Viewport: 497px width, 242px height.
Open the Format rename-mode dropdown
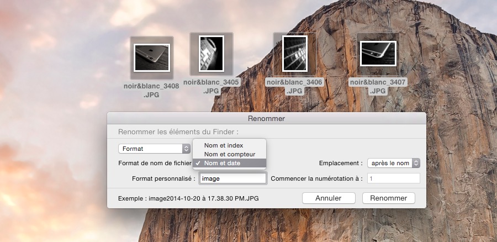[x=155, y=149]
